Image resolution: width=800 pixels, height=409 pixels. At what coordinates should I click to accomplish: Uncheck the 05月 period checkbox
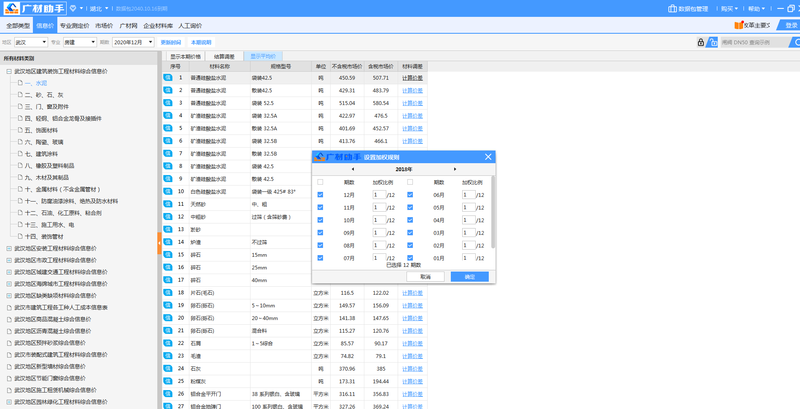click(x=410, y=207)
